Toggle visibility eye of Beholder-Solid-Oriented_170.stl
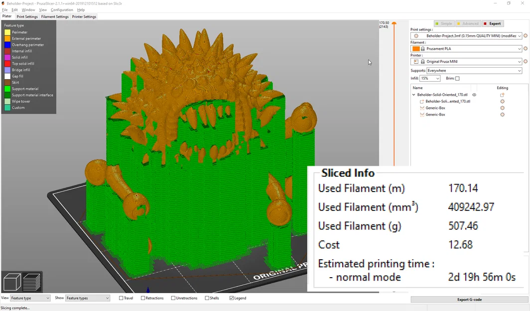The width and height of the screenshot is (530, 311). coord(474,95)
